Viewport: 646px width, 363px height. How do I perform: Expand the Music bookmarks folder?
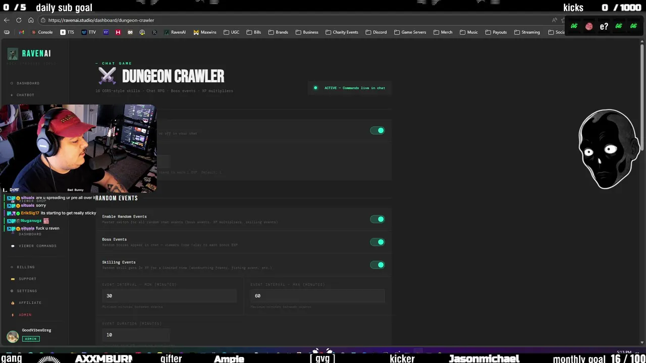(469, 32)
